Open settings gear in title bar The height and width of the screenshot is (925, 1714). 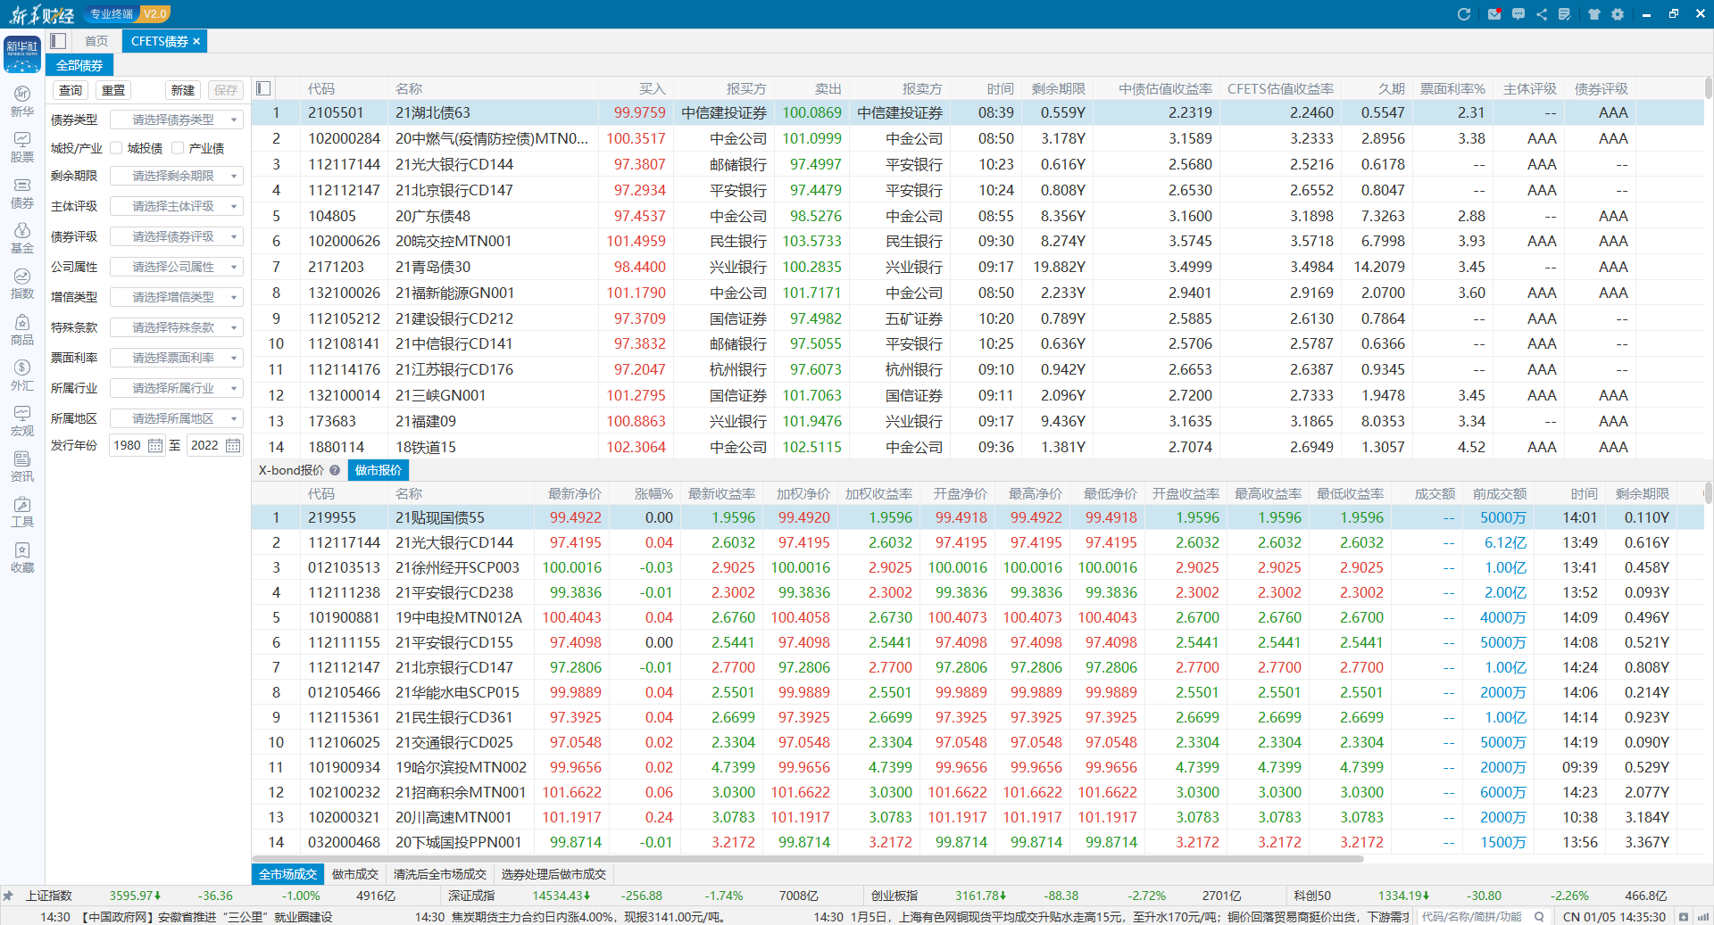click(x=1618, y=14)
